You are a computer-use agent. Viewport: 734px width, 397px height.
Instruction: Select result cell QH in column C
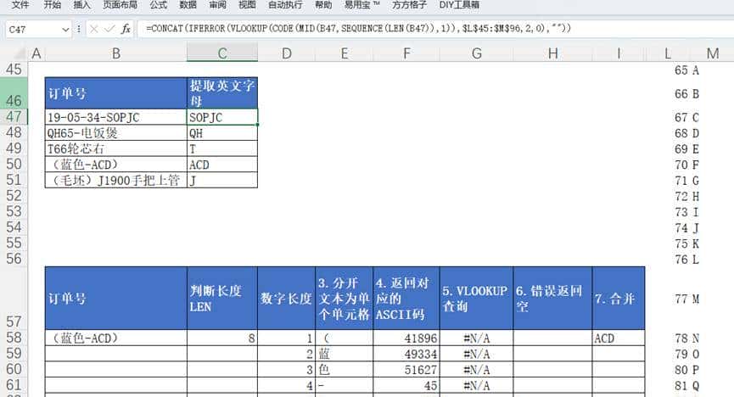pyautogui.click(x=221, y=133)
